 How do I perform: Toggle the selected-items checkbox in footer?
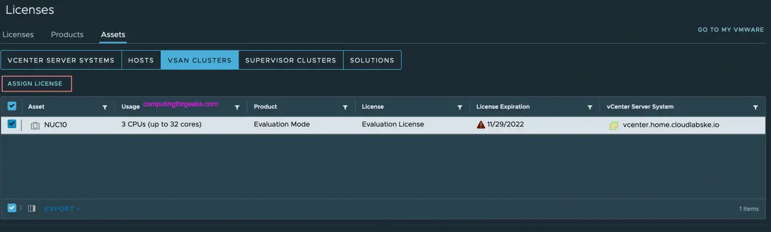12,208
